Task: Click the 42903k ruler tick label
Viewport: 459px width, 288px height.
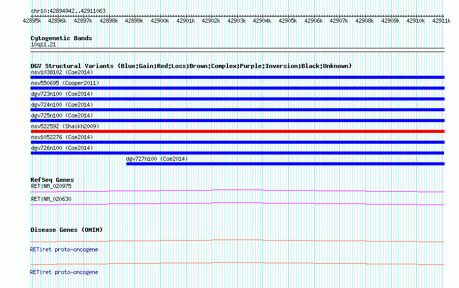Action: pos(237,21)
